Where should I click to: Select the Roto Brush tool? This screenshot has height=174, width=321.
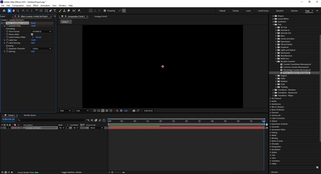(x=74, y=11)
